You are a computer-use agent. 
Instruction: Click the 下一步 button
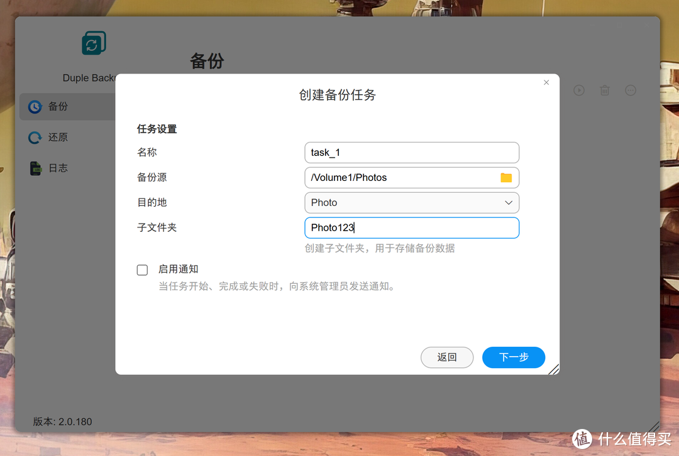click(514, 357)
